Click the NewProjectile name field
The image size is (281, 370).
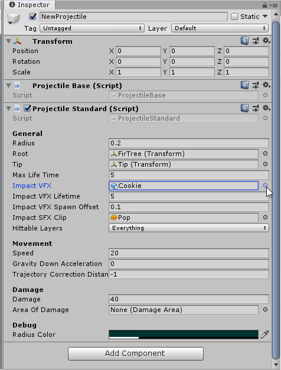pos(133,17)
